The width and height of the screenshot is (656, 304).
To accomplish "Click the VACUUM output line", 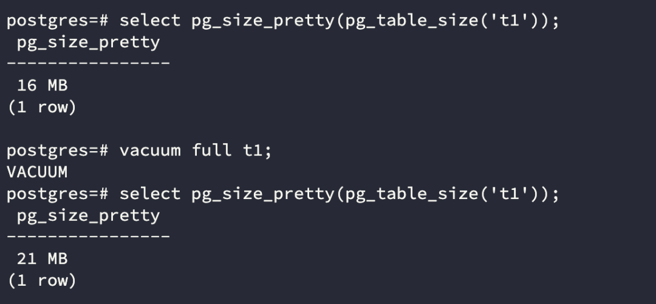I will point(37,172).
